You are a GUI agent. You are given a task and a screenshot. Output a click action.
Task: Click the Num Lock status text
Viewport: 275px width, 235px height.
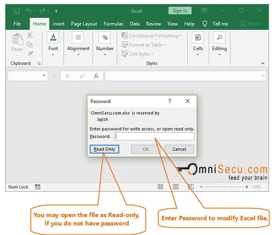[18, 187]
